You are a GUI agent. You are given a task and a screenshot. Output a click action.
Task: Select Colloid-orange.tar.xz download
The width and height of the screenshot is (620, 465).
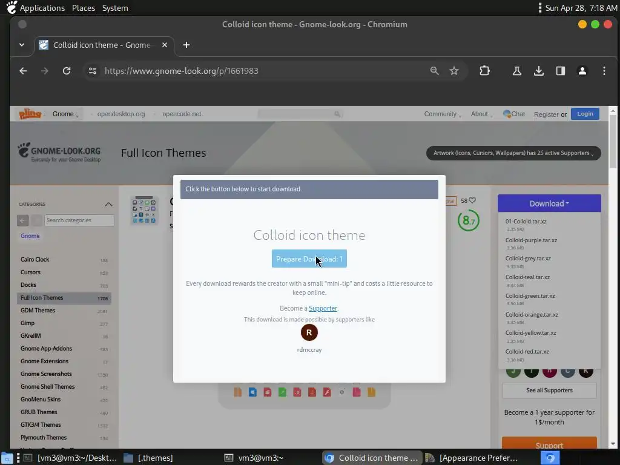(x=532, y=315)
